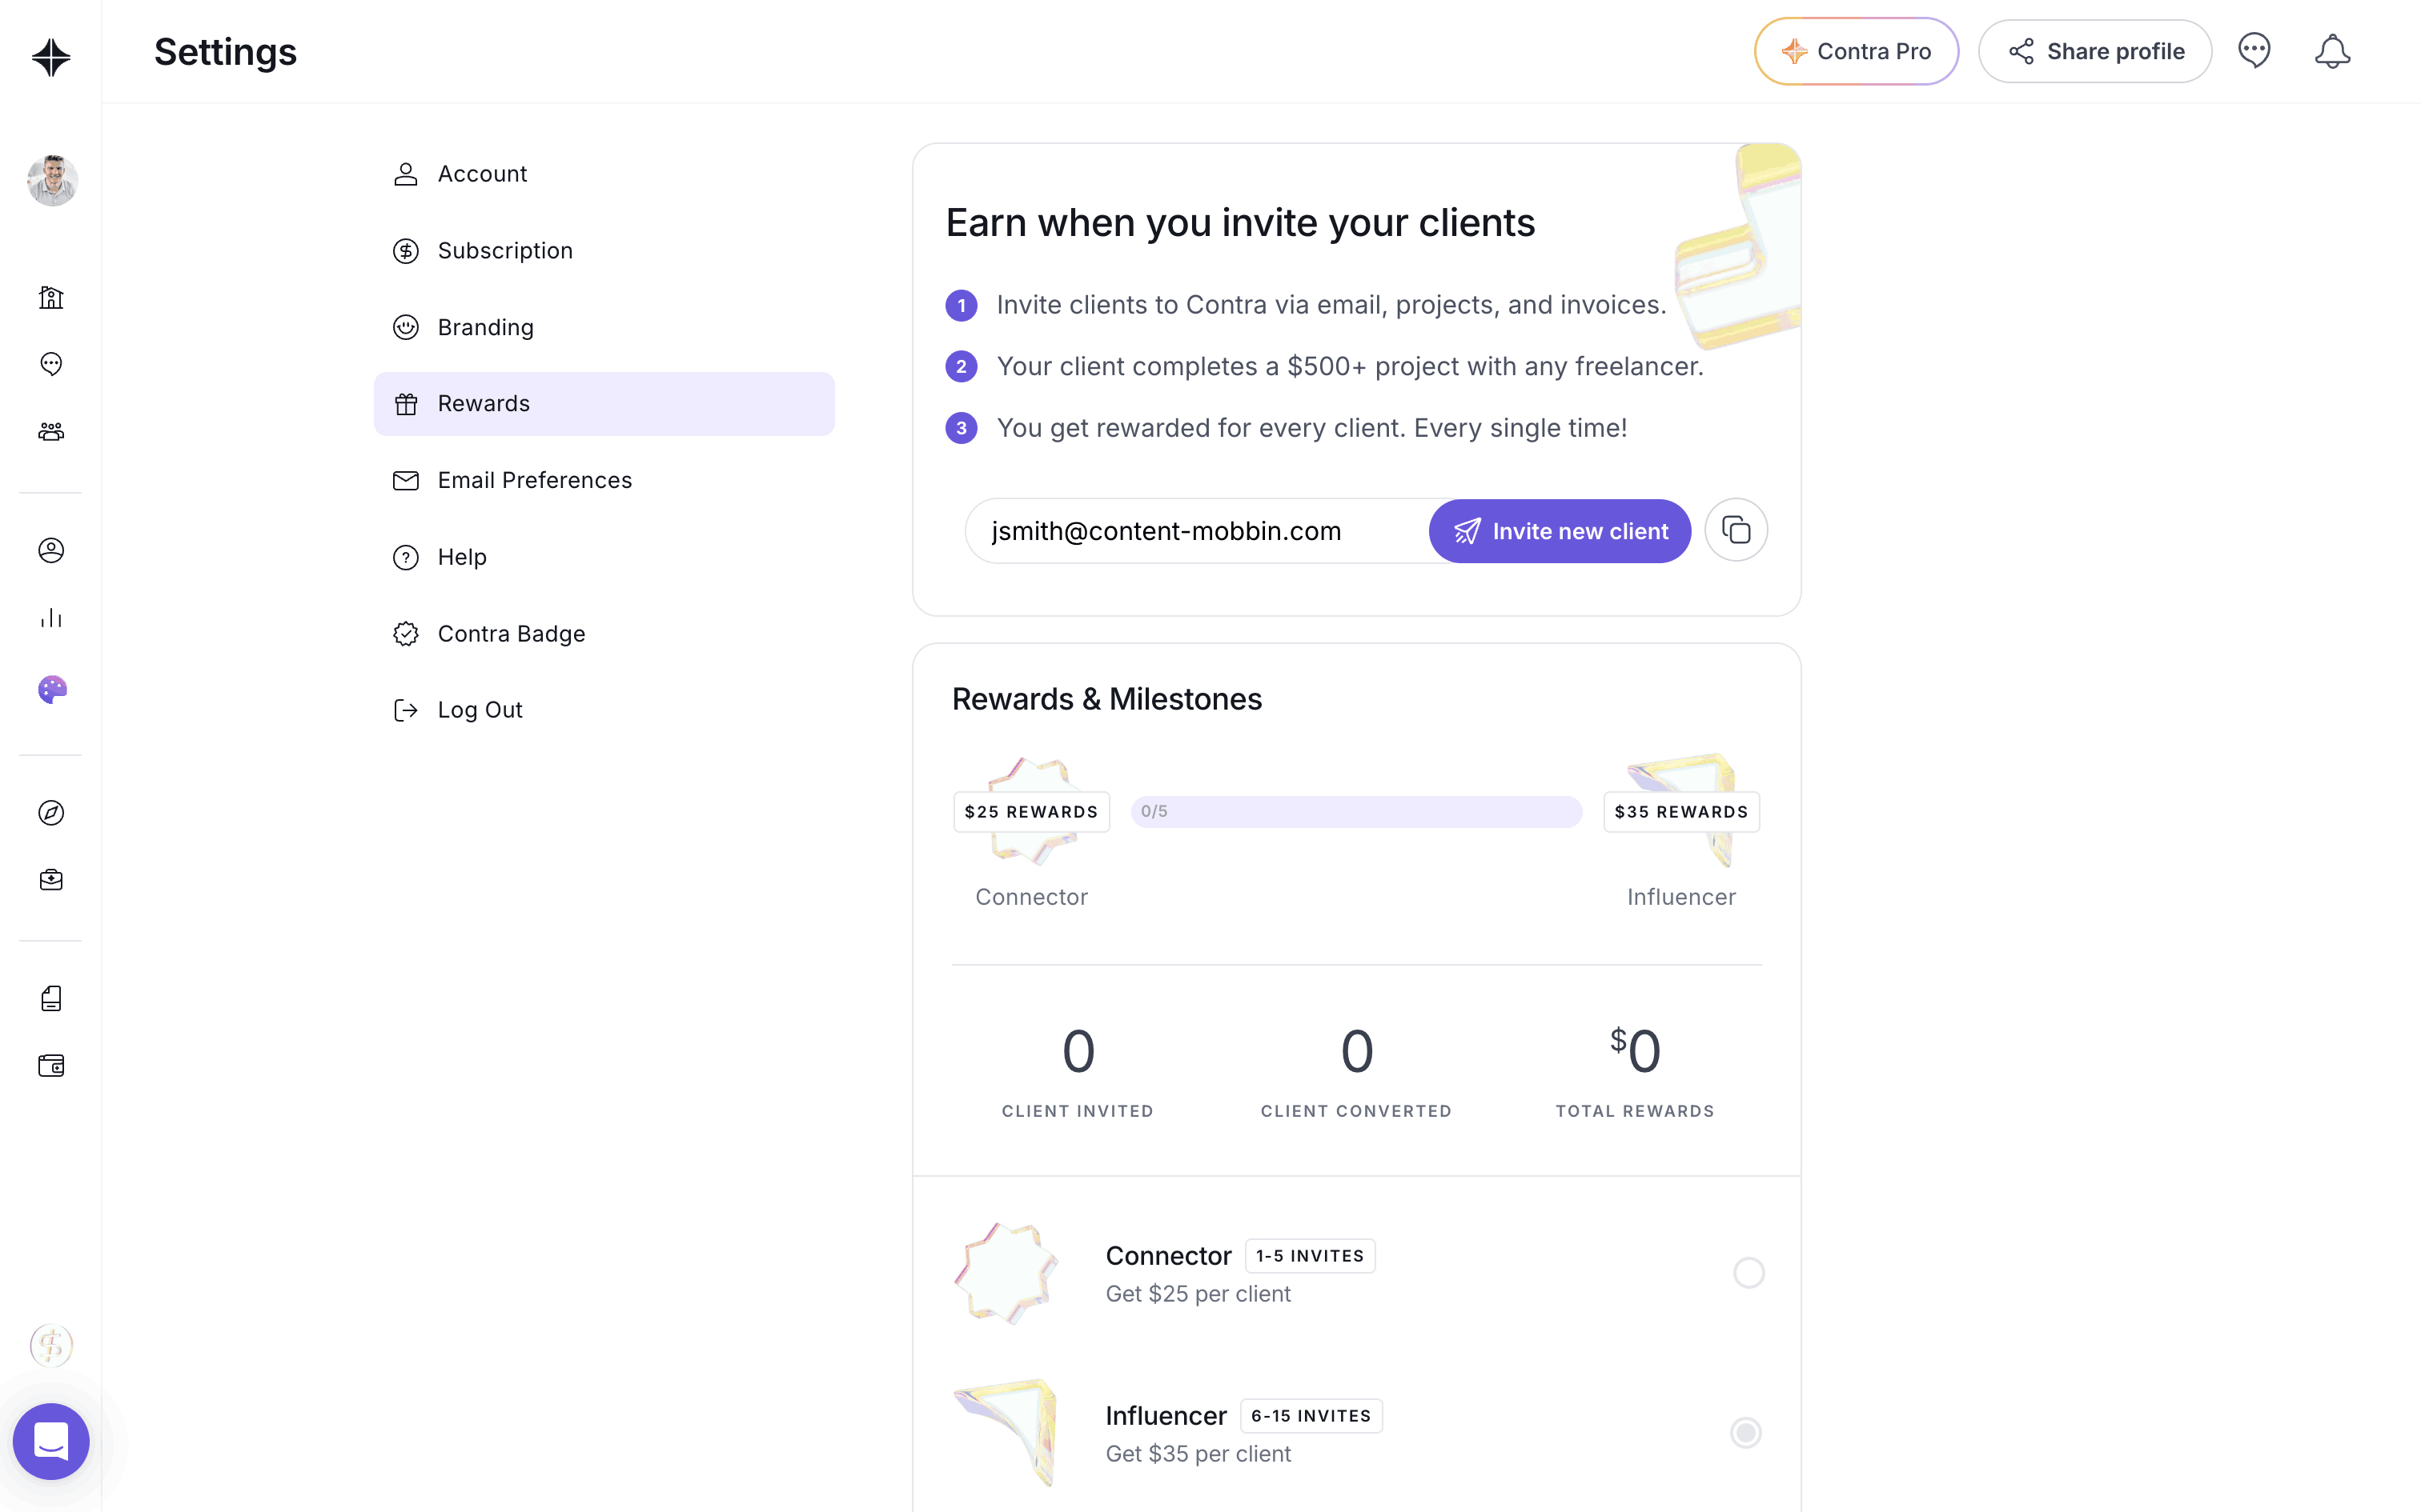Click the copy invite link icon
Image resolution: width=2421 pixels, height=1512 pixels.
1736,530
